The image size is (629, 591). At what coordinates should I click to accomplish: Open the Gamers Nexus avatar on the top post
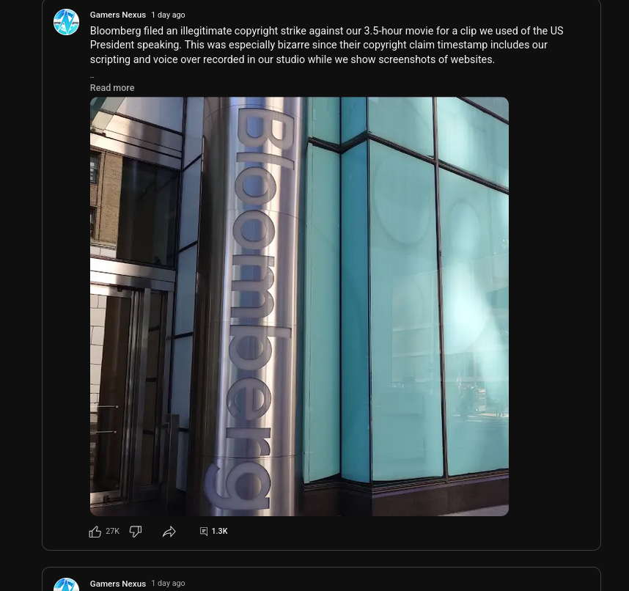[x=66, y=22]
